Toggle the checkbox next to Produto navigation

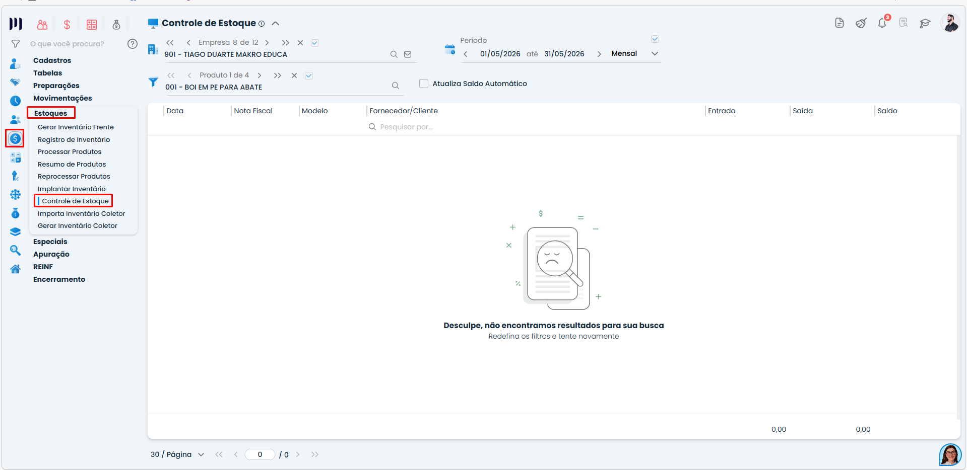(309, 75)
